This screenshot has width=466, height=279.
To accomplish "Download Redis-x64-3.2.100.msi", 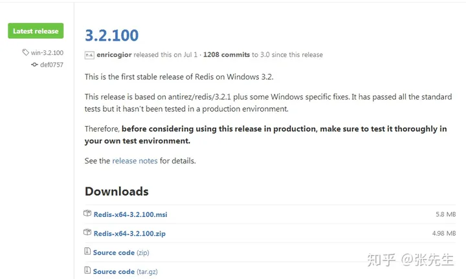I will (x=131, y=214).
